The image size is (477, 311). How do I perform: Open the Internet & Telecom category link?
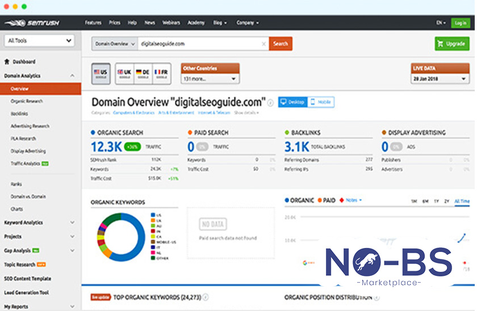point(214,113)
